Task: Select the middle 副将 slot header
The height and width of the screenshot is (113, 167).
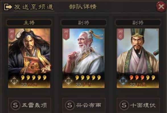Action: tap(84, 23)
